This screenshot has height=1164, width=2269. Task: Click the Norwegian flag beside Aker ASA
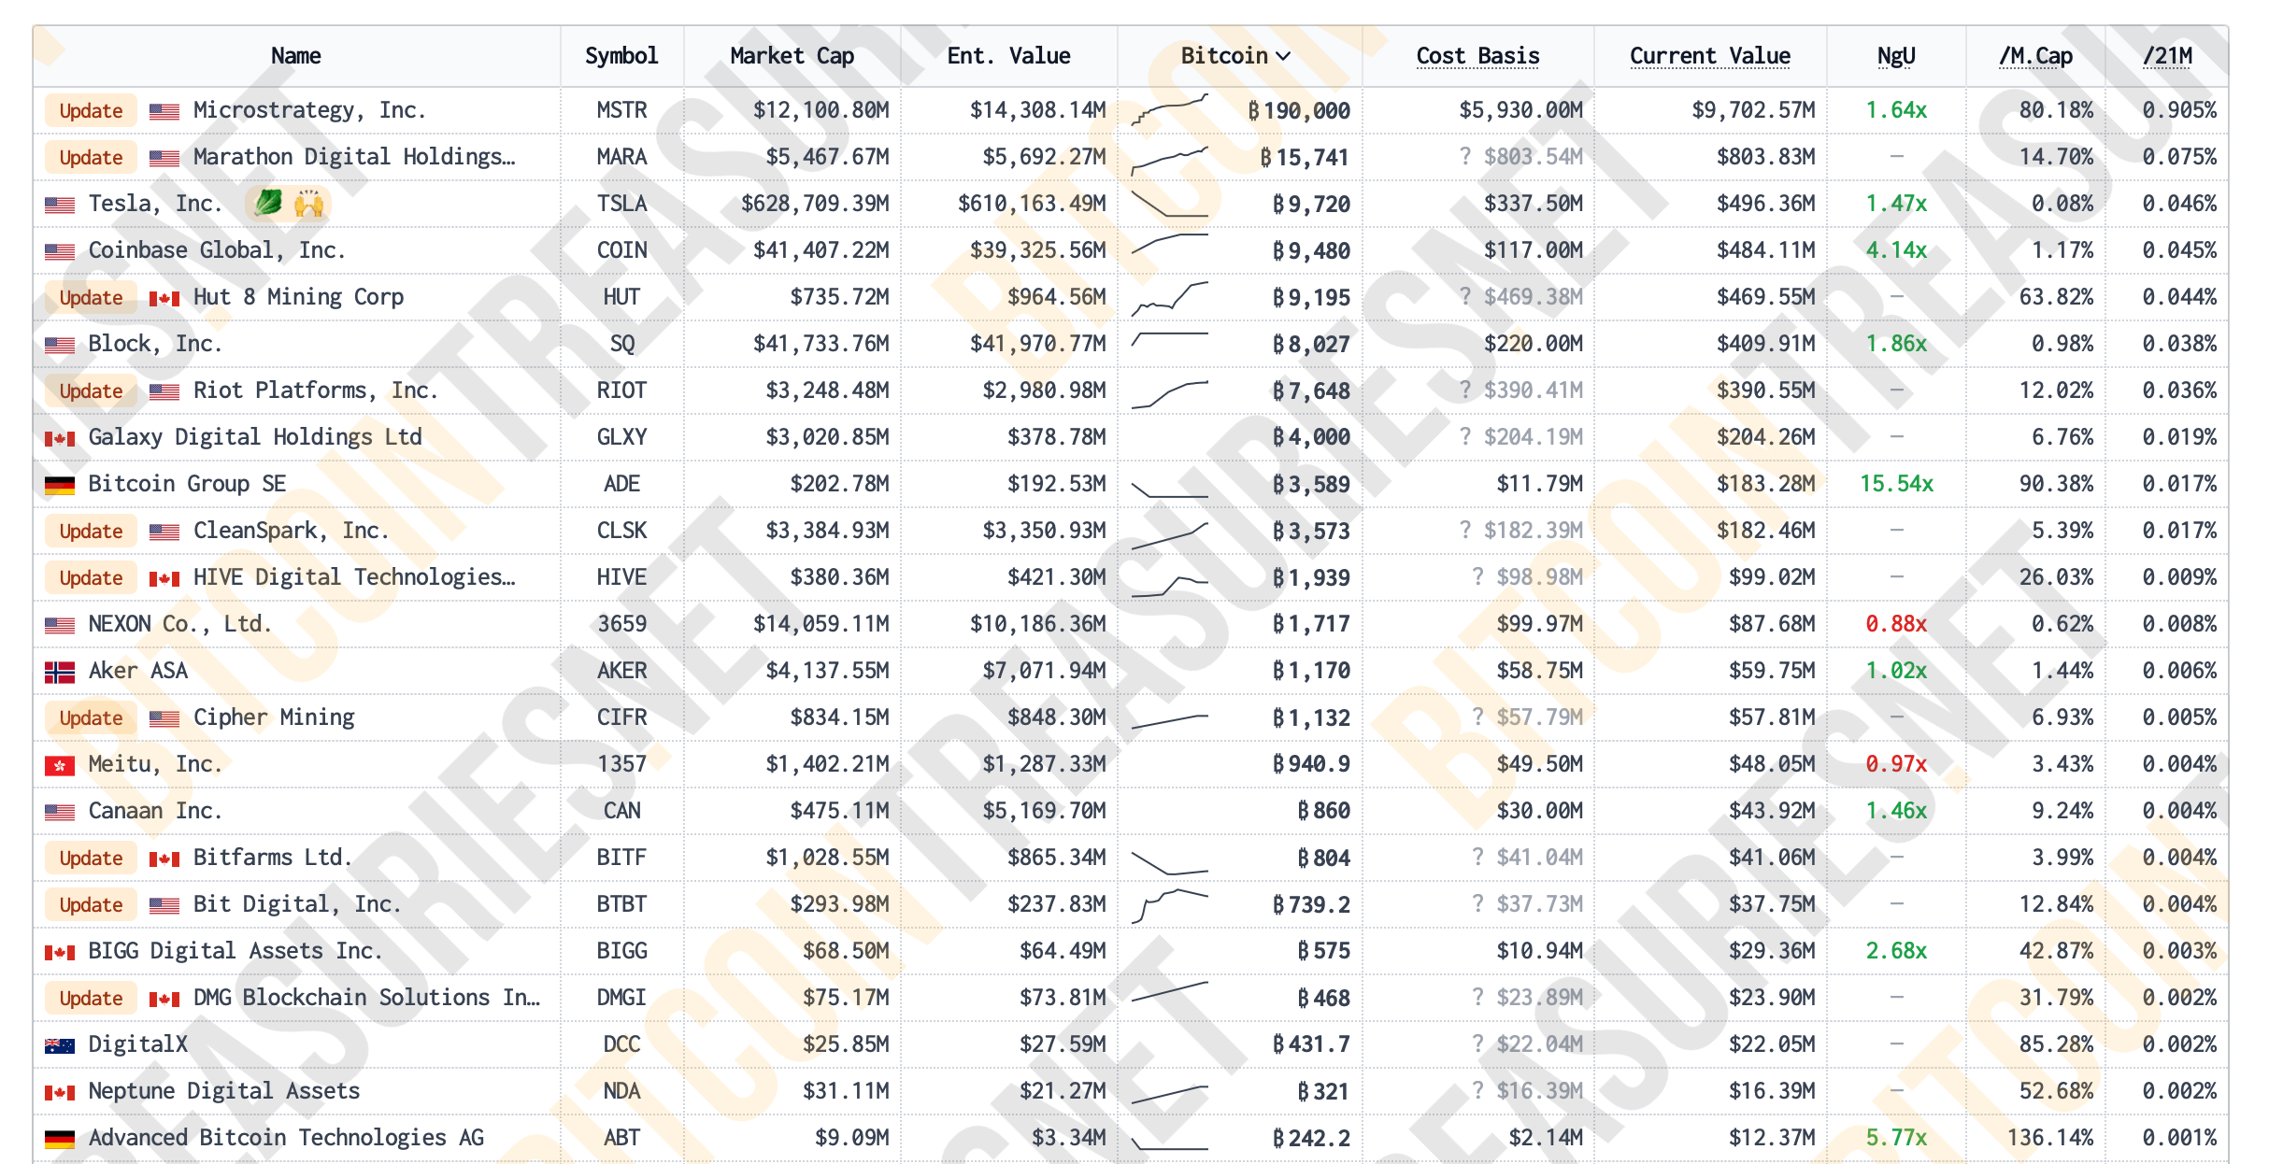pyautogui.click(x=60, y=672)
